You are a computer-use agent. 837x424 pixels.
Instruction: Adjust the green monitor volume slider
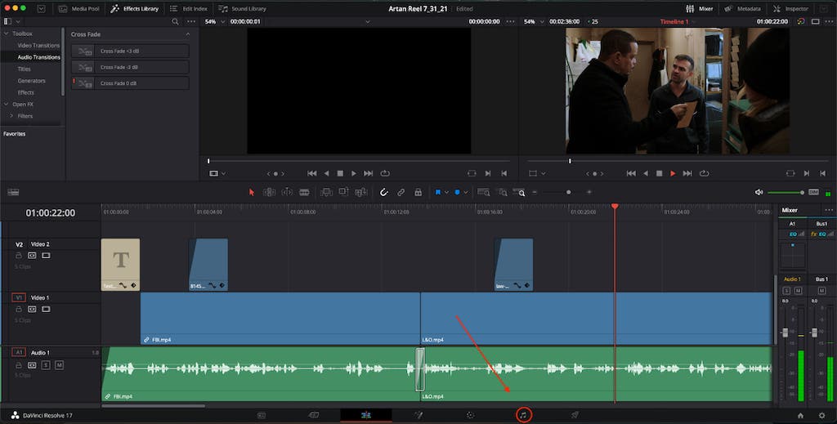786,193
